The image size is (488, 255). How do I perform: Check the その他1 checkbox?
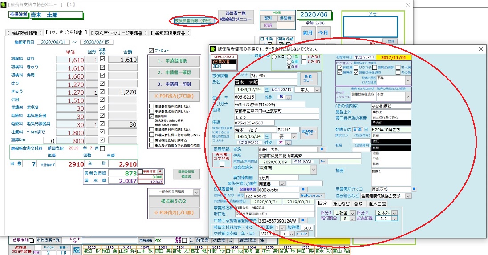tap(304, 57)
